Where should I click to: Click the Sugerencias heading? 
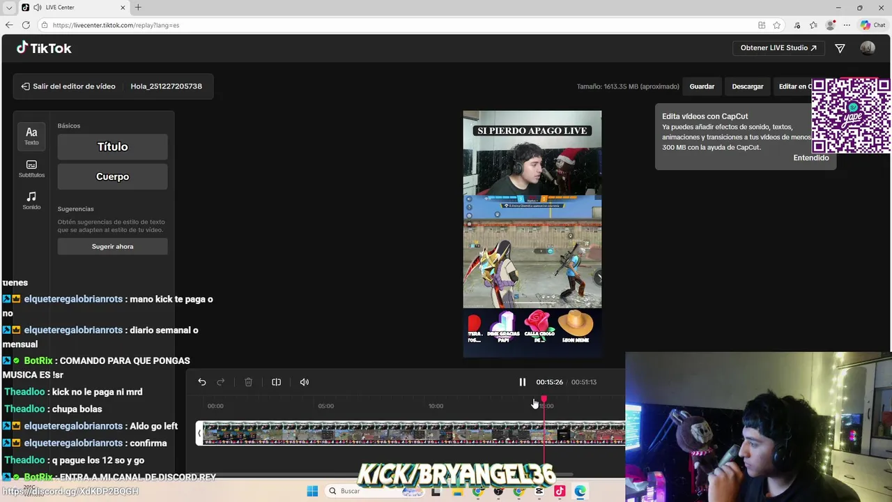tap(75, 208)
